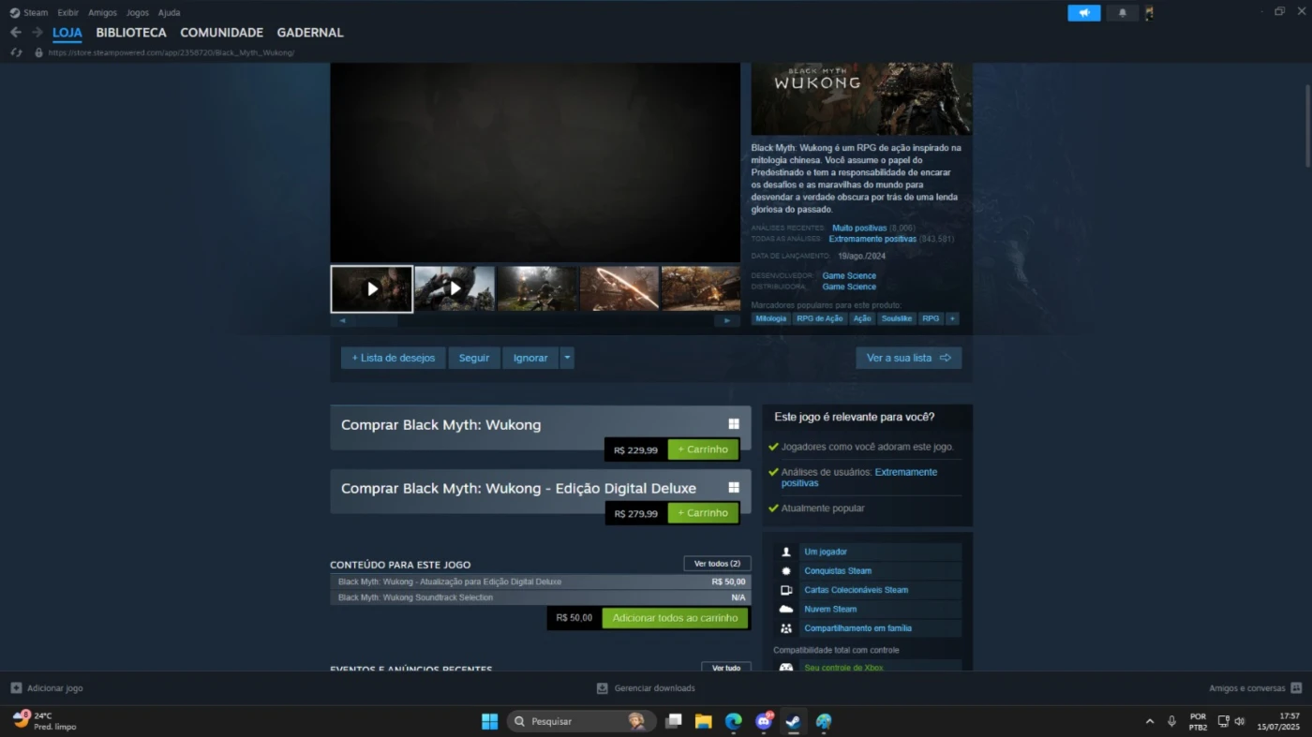Open the notifications bell

[1122, 12]
